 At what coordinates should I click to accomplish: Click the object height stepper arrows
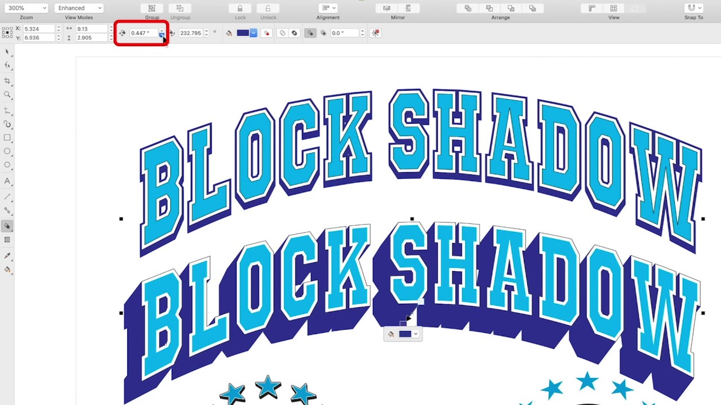point(111,38)
